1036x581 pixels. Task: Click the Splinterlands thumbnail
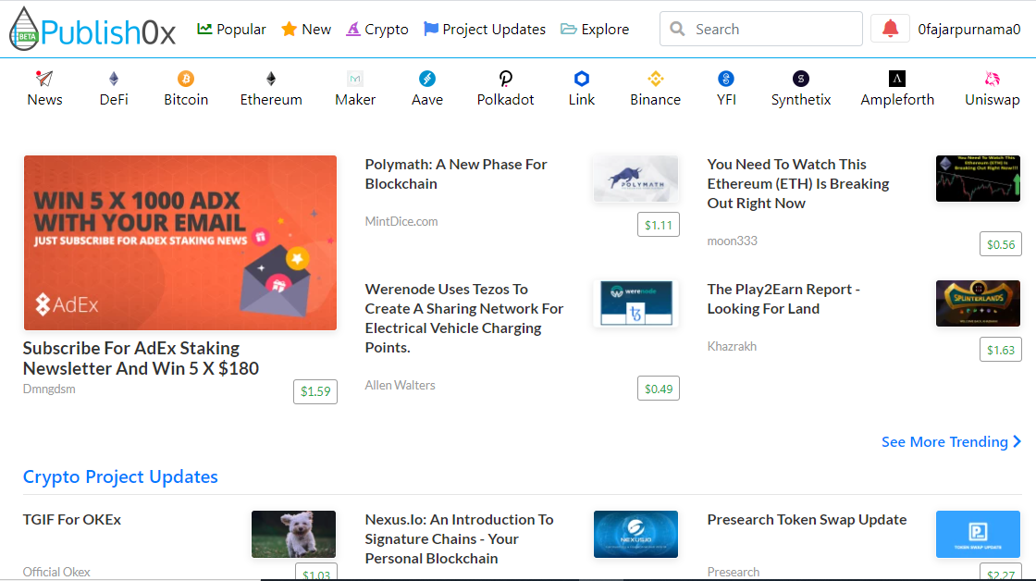978,303
